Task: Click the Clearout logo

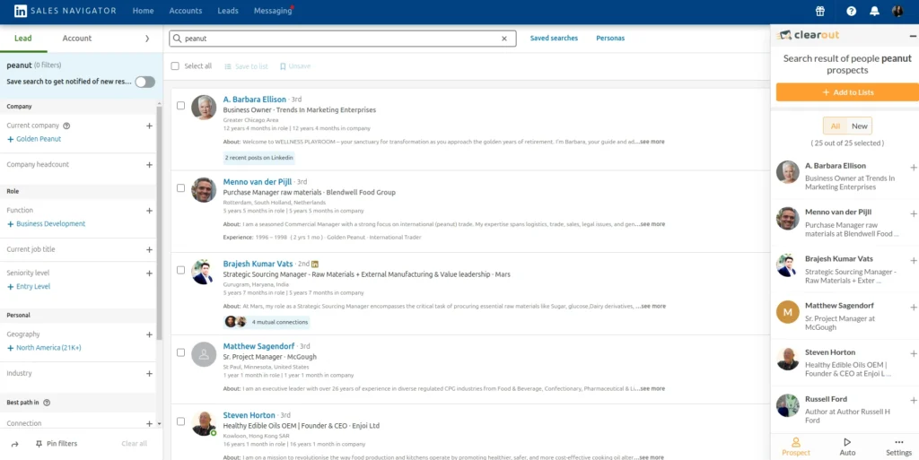Action: pos(808,35)
